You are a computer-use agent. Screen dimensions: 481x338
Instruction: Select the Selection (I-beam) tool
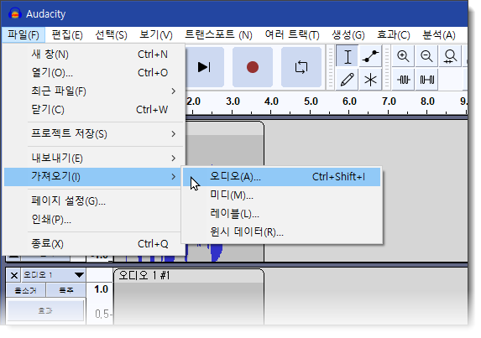(x=348, y=56)
